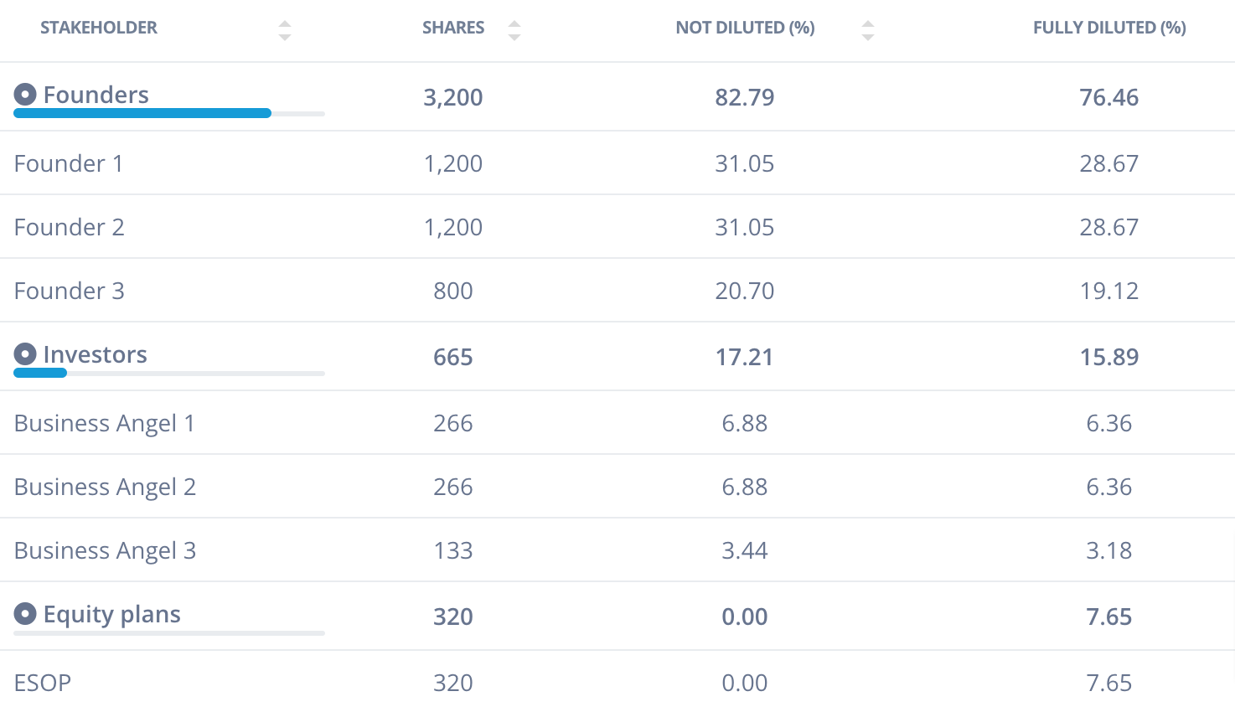This screenshot has width=1235, height=712.
Task: Click the Founders fully diluted value 76.46
Action: (x=1108, y=97)
